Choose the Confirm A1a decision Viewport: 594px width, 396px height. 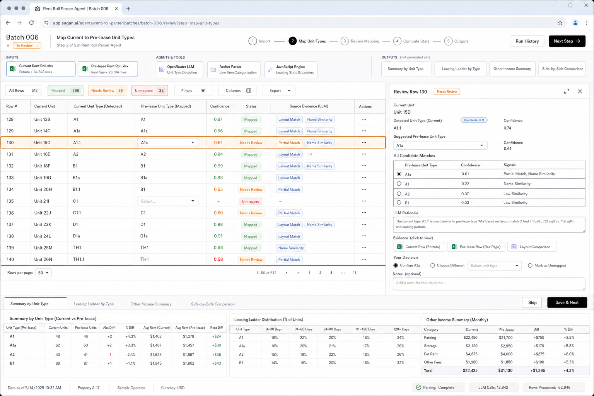(x=396, y=265)
